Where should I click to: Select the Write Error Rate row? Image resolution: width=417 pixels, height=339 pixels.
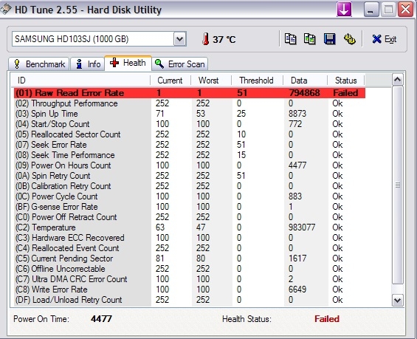(x=190, y=290)
